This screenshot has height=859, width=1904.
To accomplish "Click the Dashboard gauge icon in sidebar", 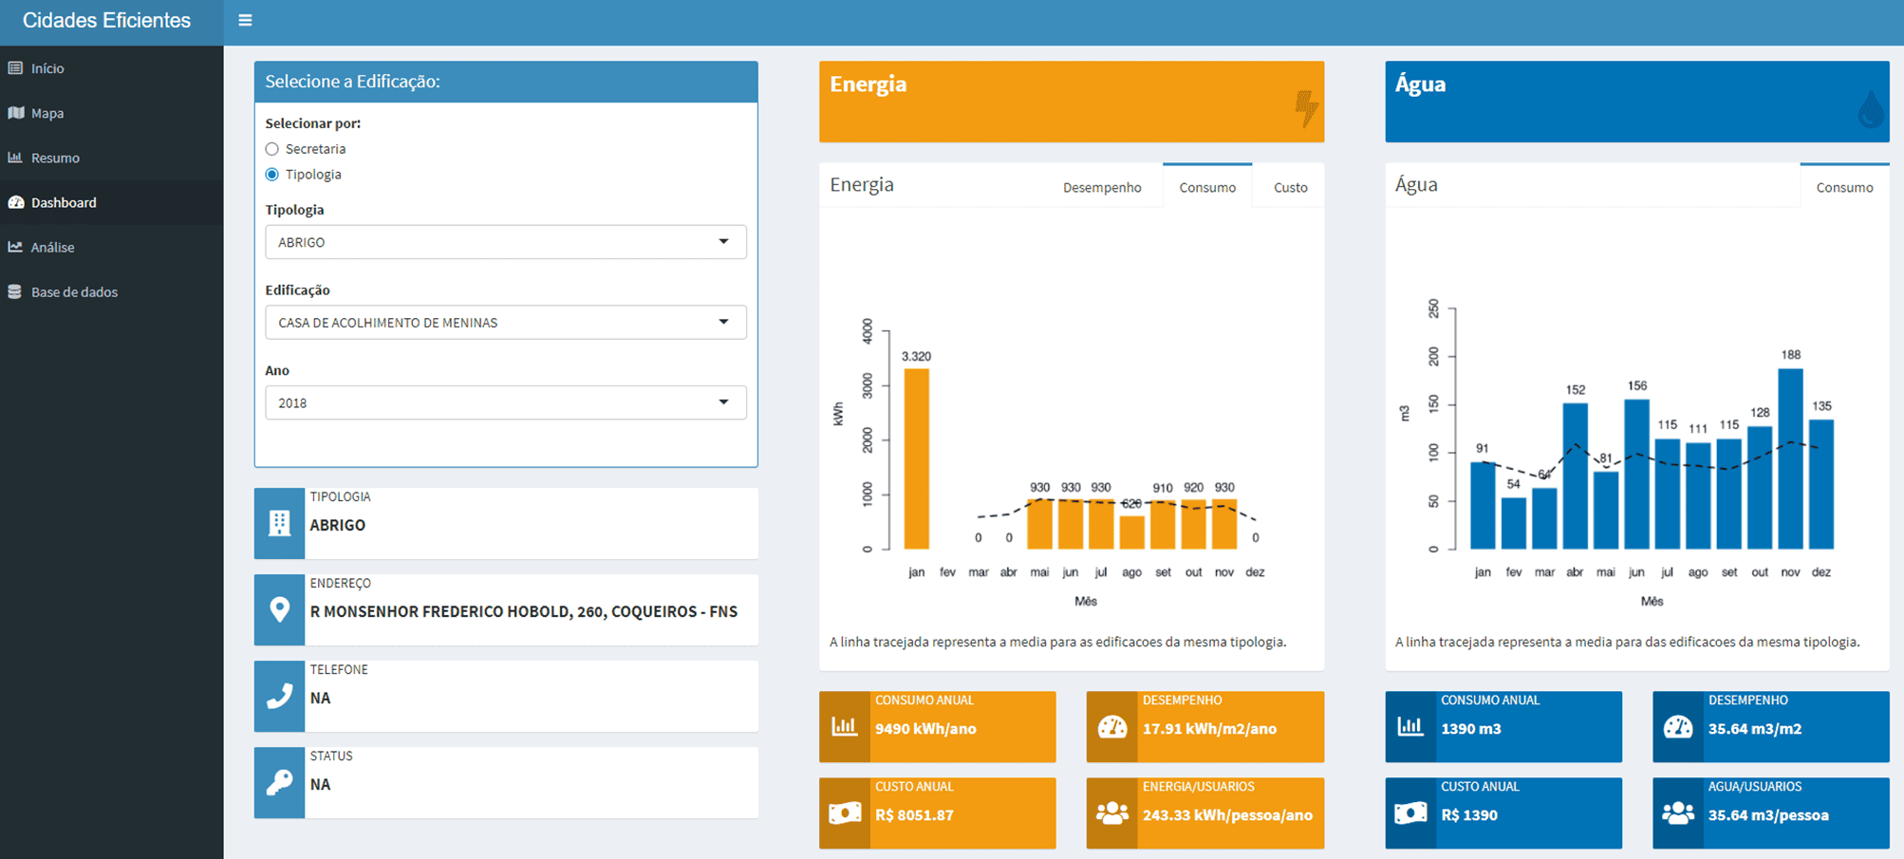I will click(15, 202).
